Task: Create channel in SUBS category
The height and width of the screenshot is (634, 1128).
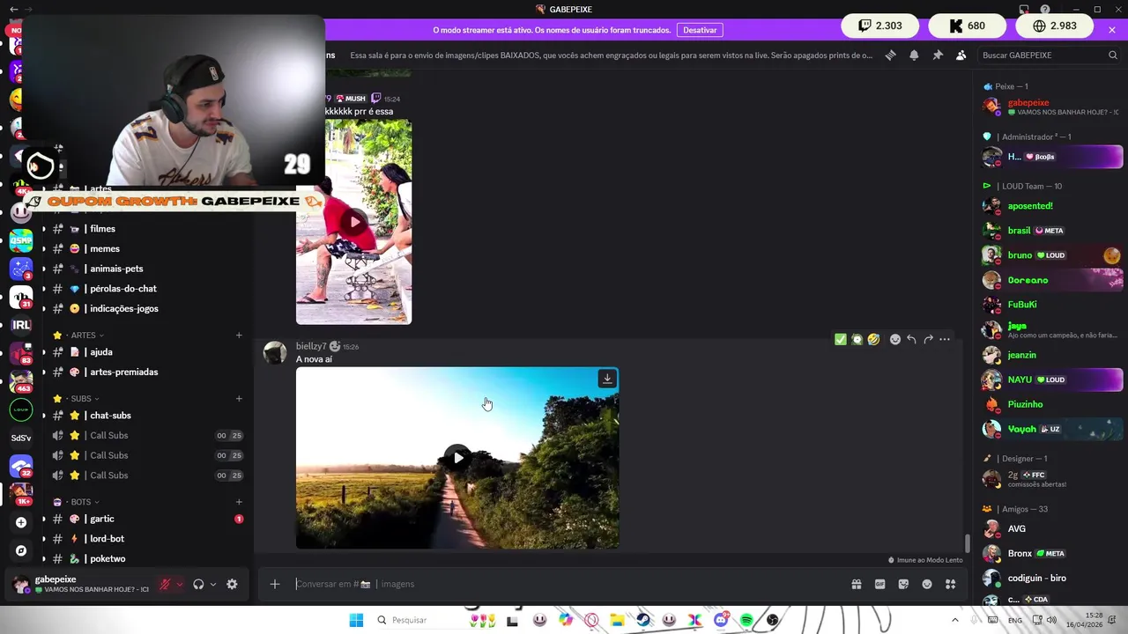Action: pos(239,398)
